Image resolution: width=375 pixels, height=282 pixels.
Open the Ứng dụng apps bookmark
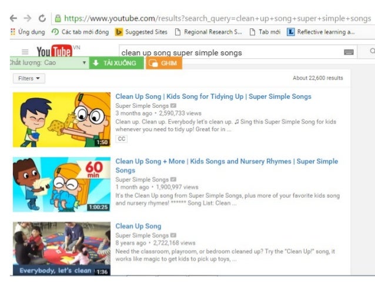28,32
